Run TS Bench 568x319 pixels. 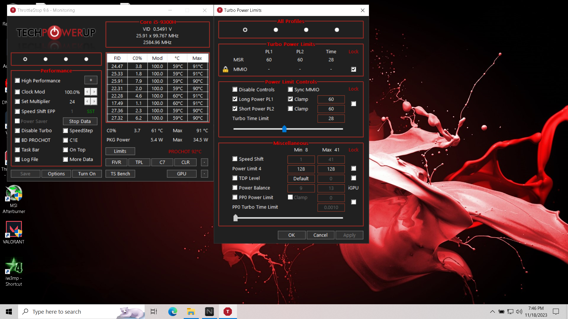point(120,174)
